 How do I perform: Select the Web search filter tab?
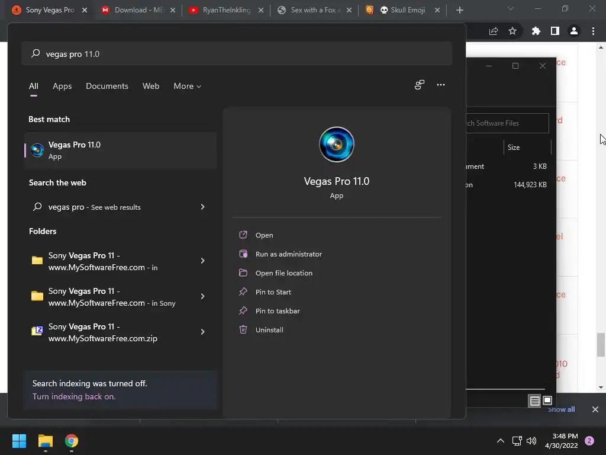[x=151, y=86]
